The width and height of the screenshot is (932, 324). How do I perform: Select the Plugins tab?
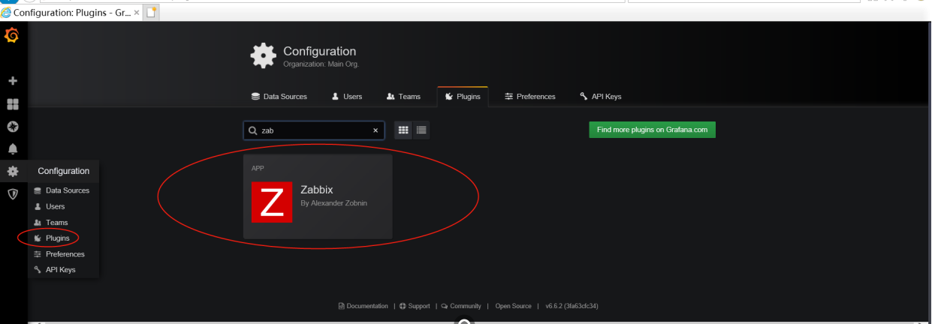(x=463, y=97)
